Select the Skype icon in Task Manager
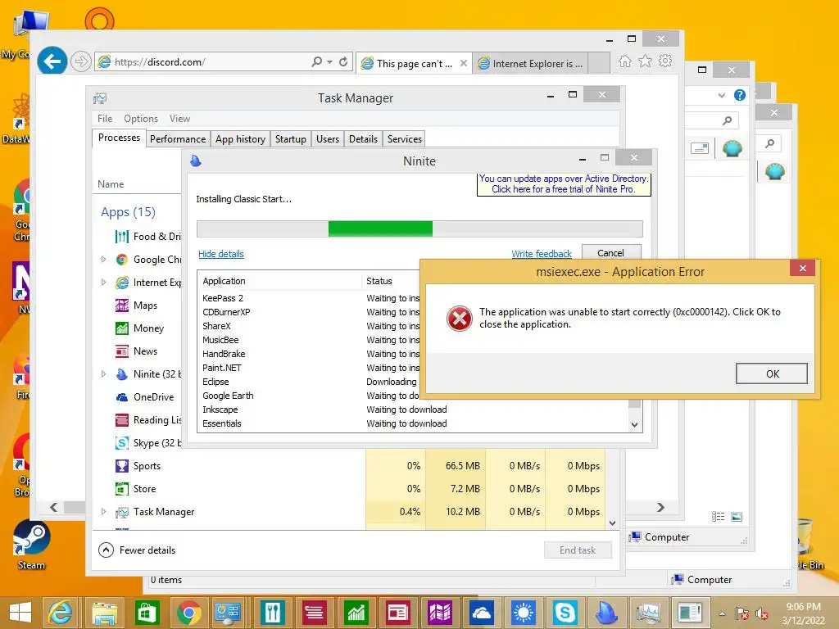The image size is (839, 629). [122, 443]
